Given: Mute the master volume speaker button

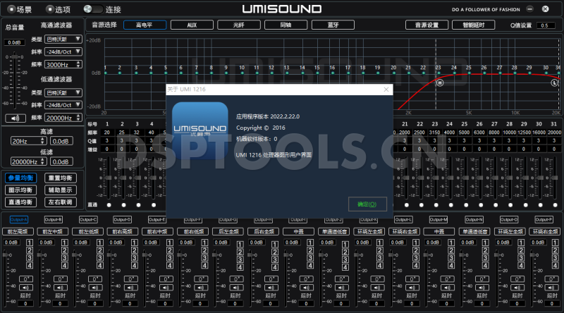Looking at the screenshot, I should click(x=15, y=118).
